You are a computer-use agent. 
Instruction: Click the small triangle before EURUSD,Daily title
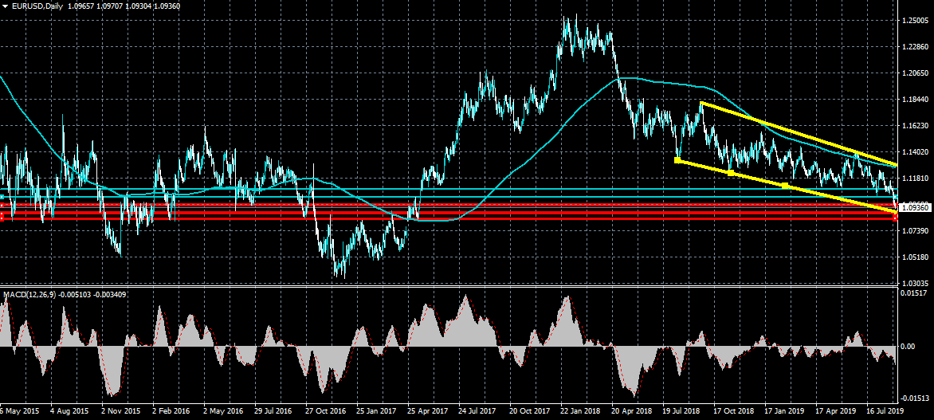pyautogui.click(x=6, y=6)
